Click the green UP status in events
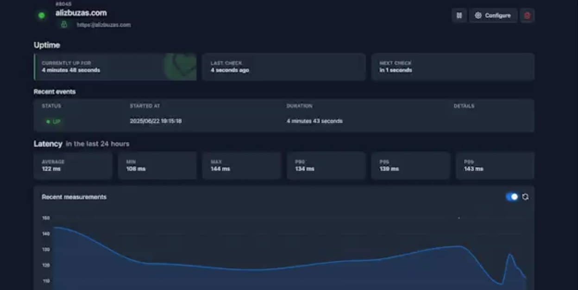This screenshot has height=290, width=578. coord(53,121)
